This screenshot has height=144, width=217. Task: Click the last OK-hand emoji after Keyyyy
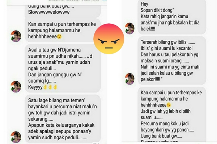(x=55, y=87)
